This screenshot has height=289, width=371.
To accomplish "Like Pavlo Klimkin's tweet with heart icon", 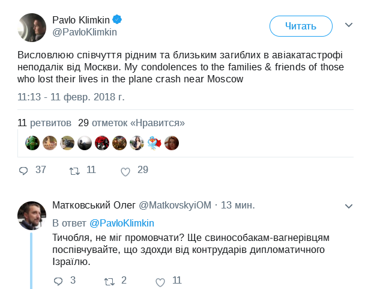I will (x=125, y=171).
